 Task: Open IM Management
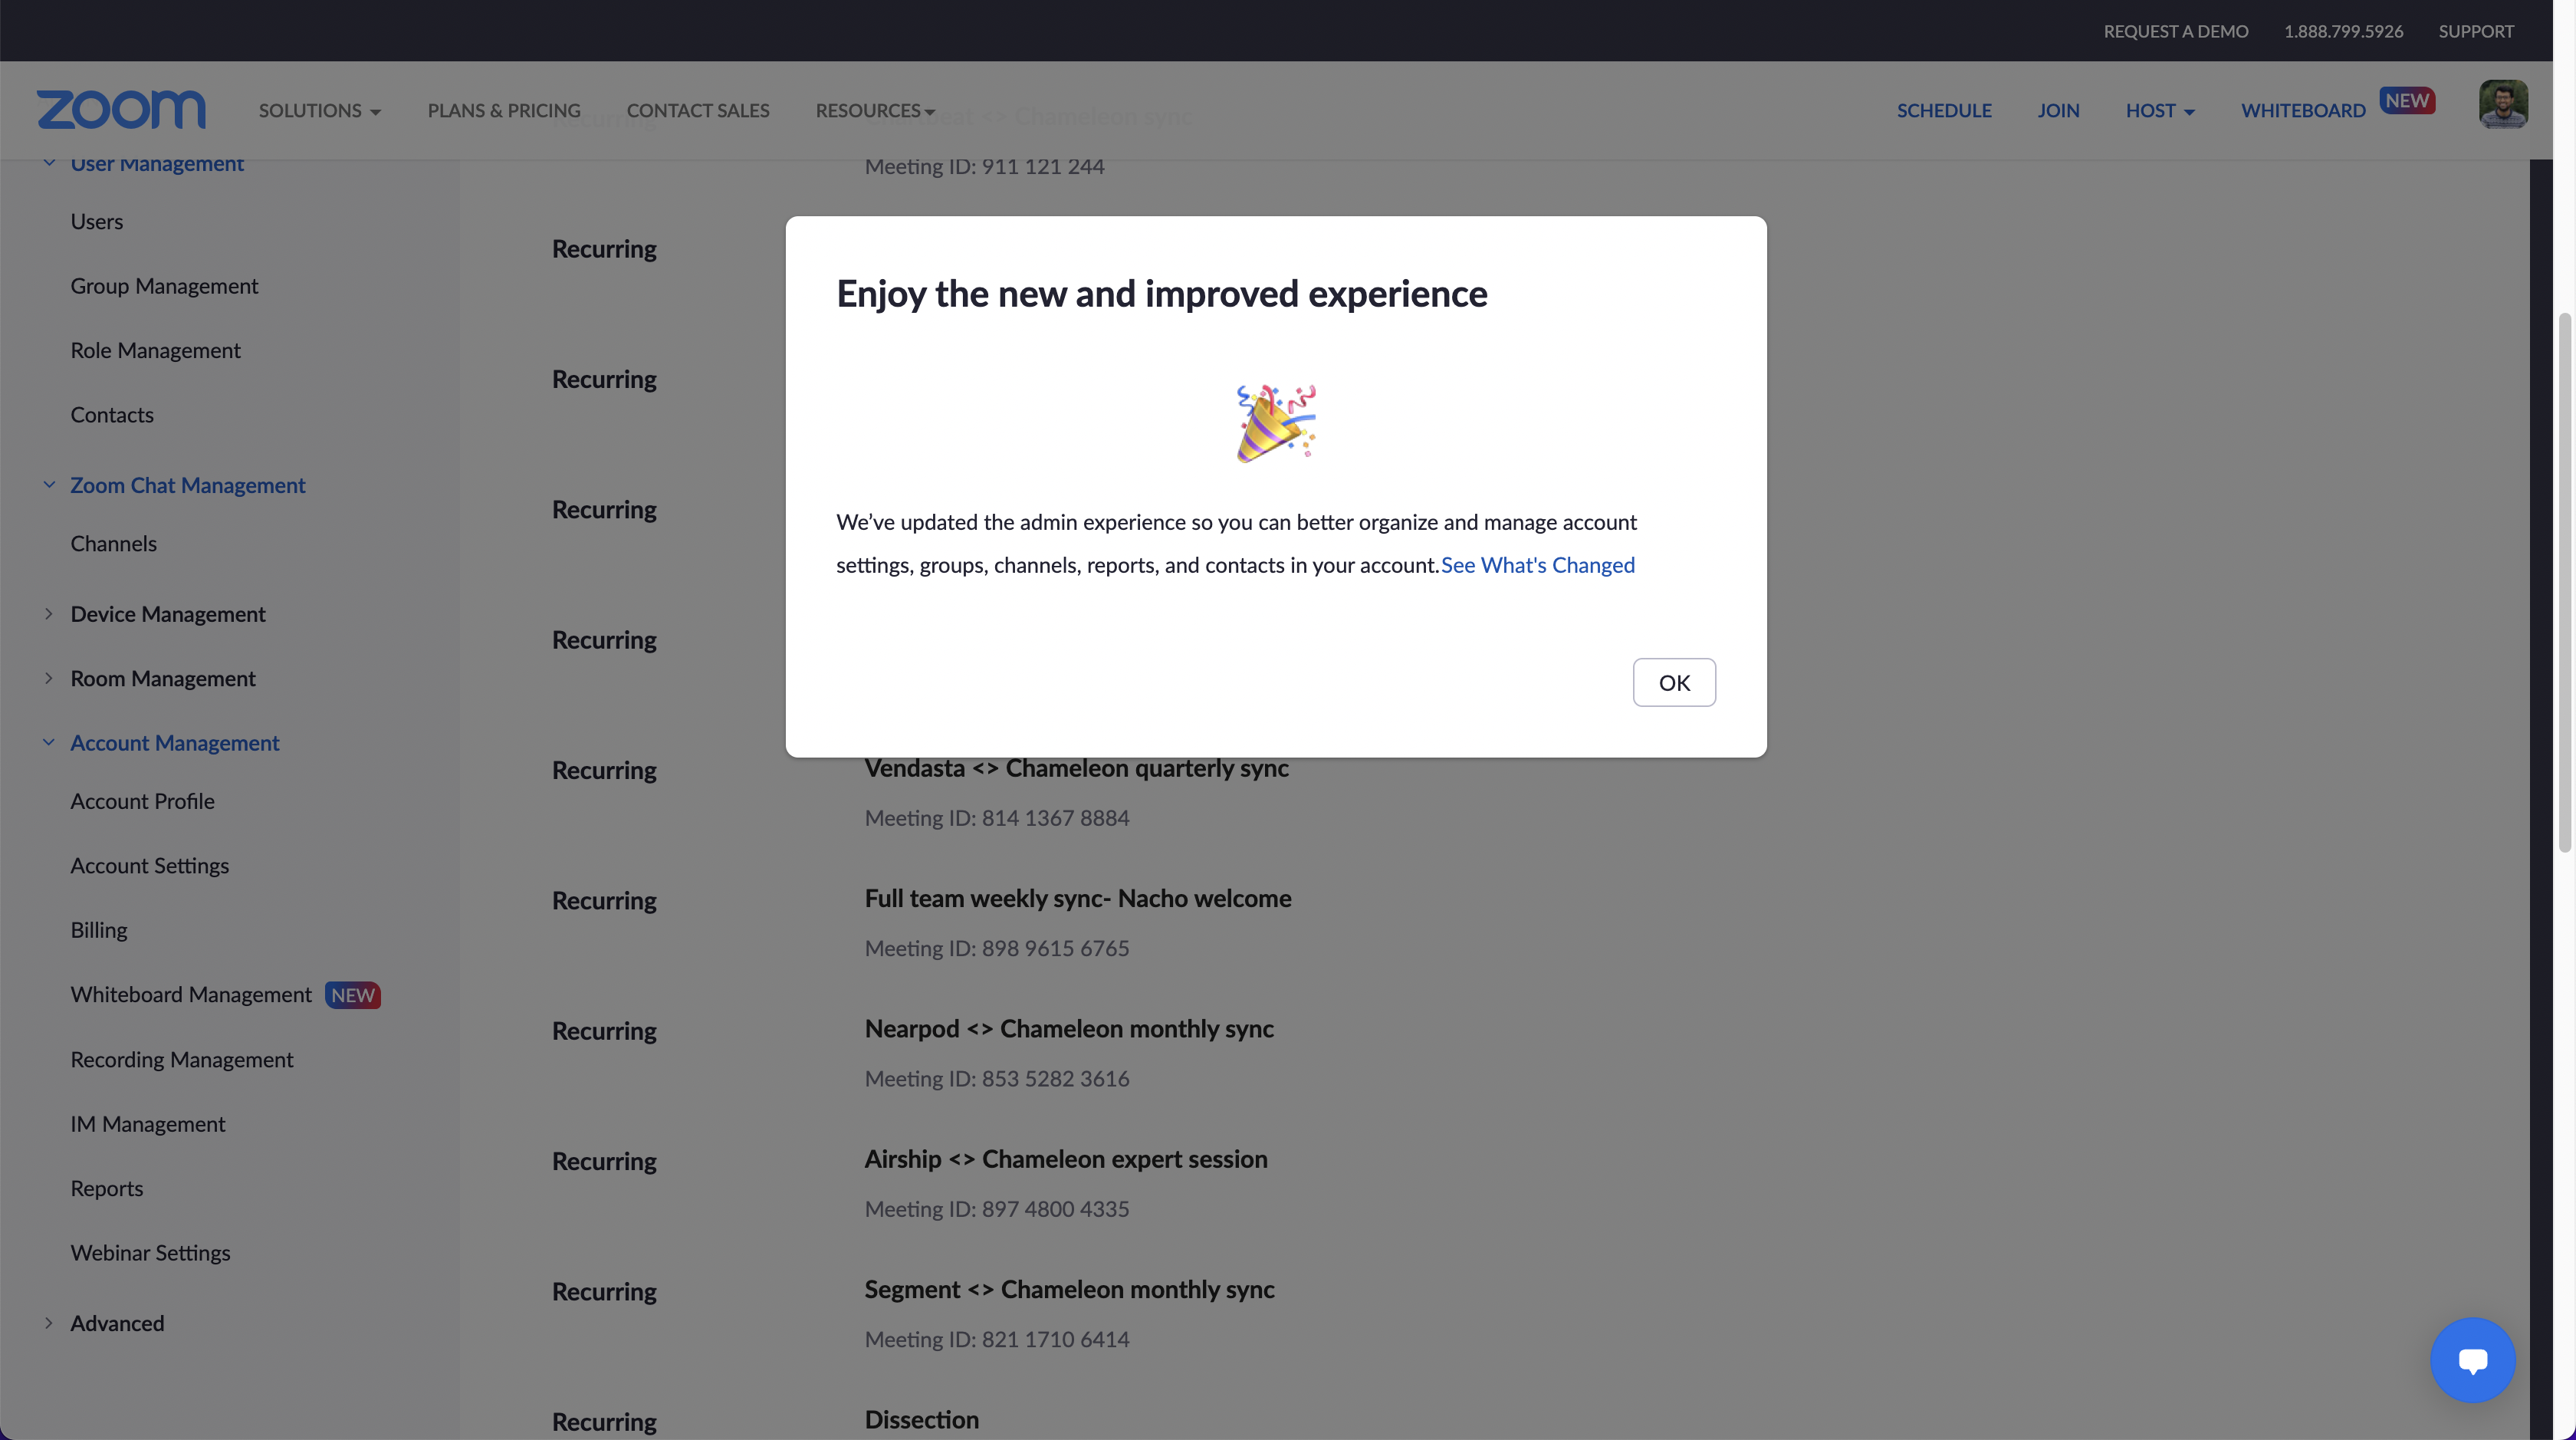coord(148,1124)
